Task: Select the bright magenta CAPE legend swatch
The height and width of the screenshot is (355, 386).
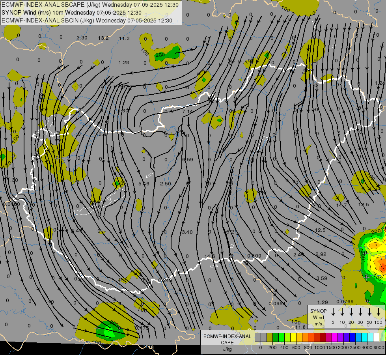Action: point(335,337)
